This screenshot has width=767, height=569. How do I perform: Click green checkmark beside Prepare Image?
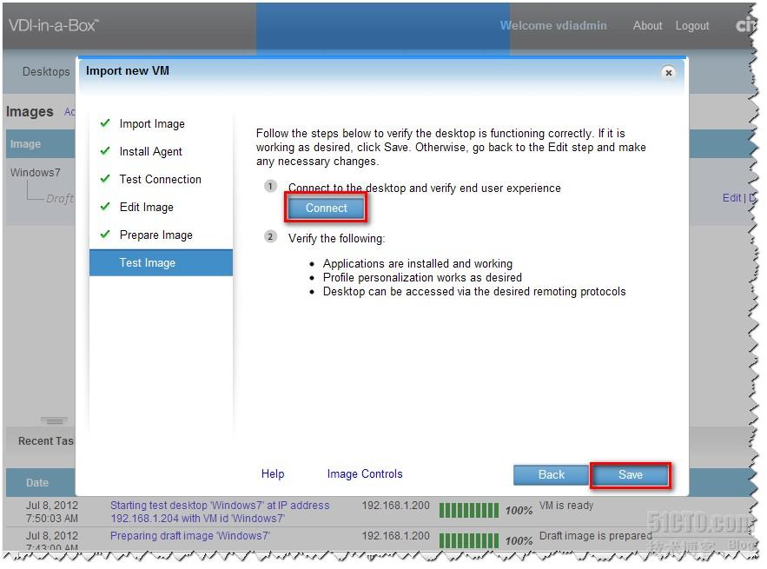point(105,235)
